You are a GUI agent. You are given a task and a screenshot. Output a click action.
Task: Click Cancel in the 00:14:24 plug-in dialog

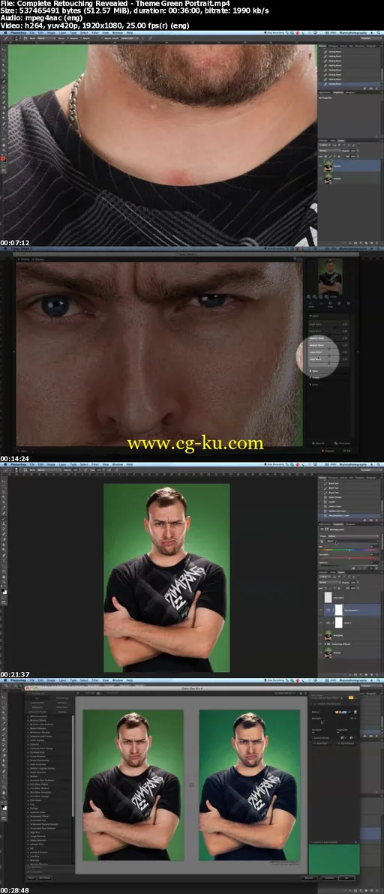coord(329,451)
